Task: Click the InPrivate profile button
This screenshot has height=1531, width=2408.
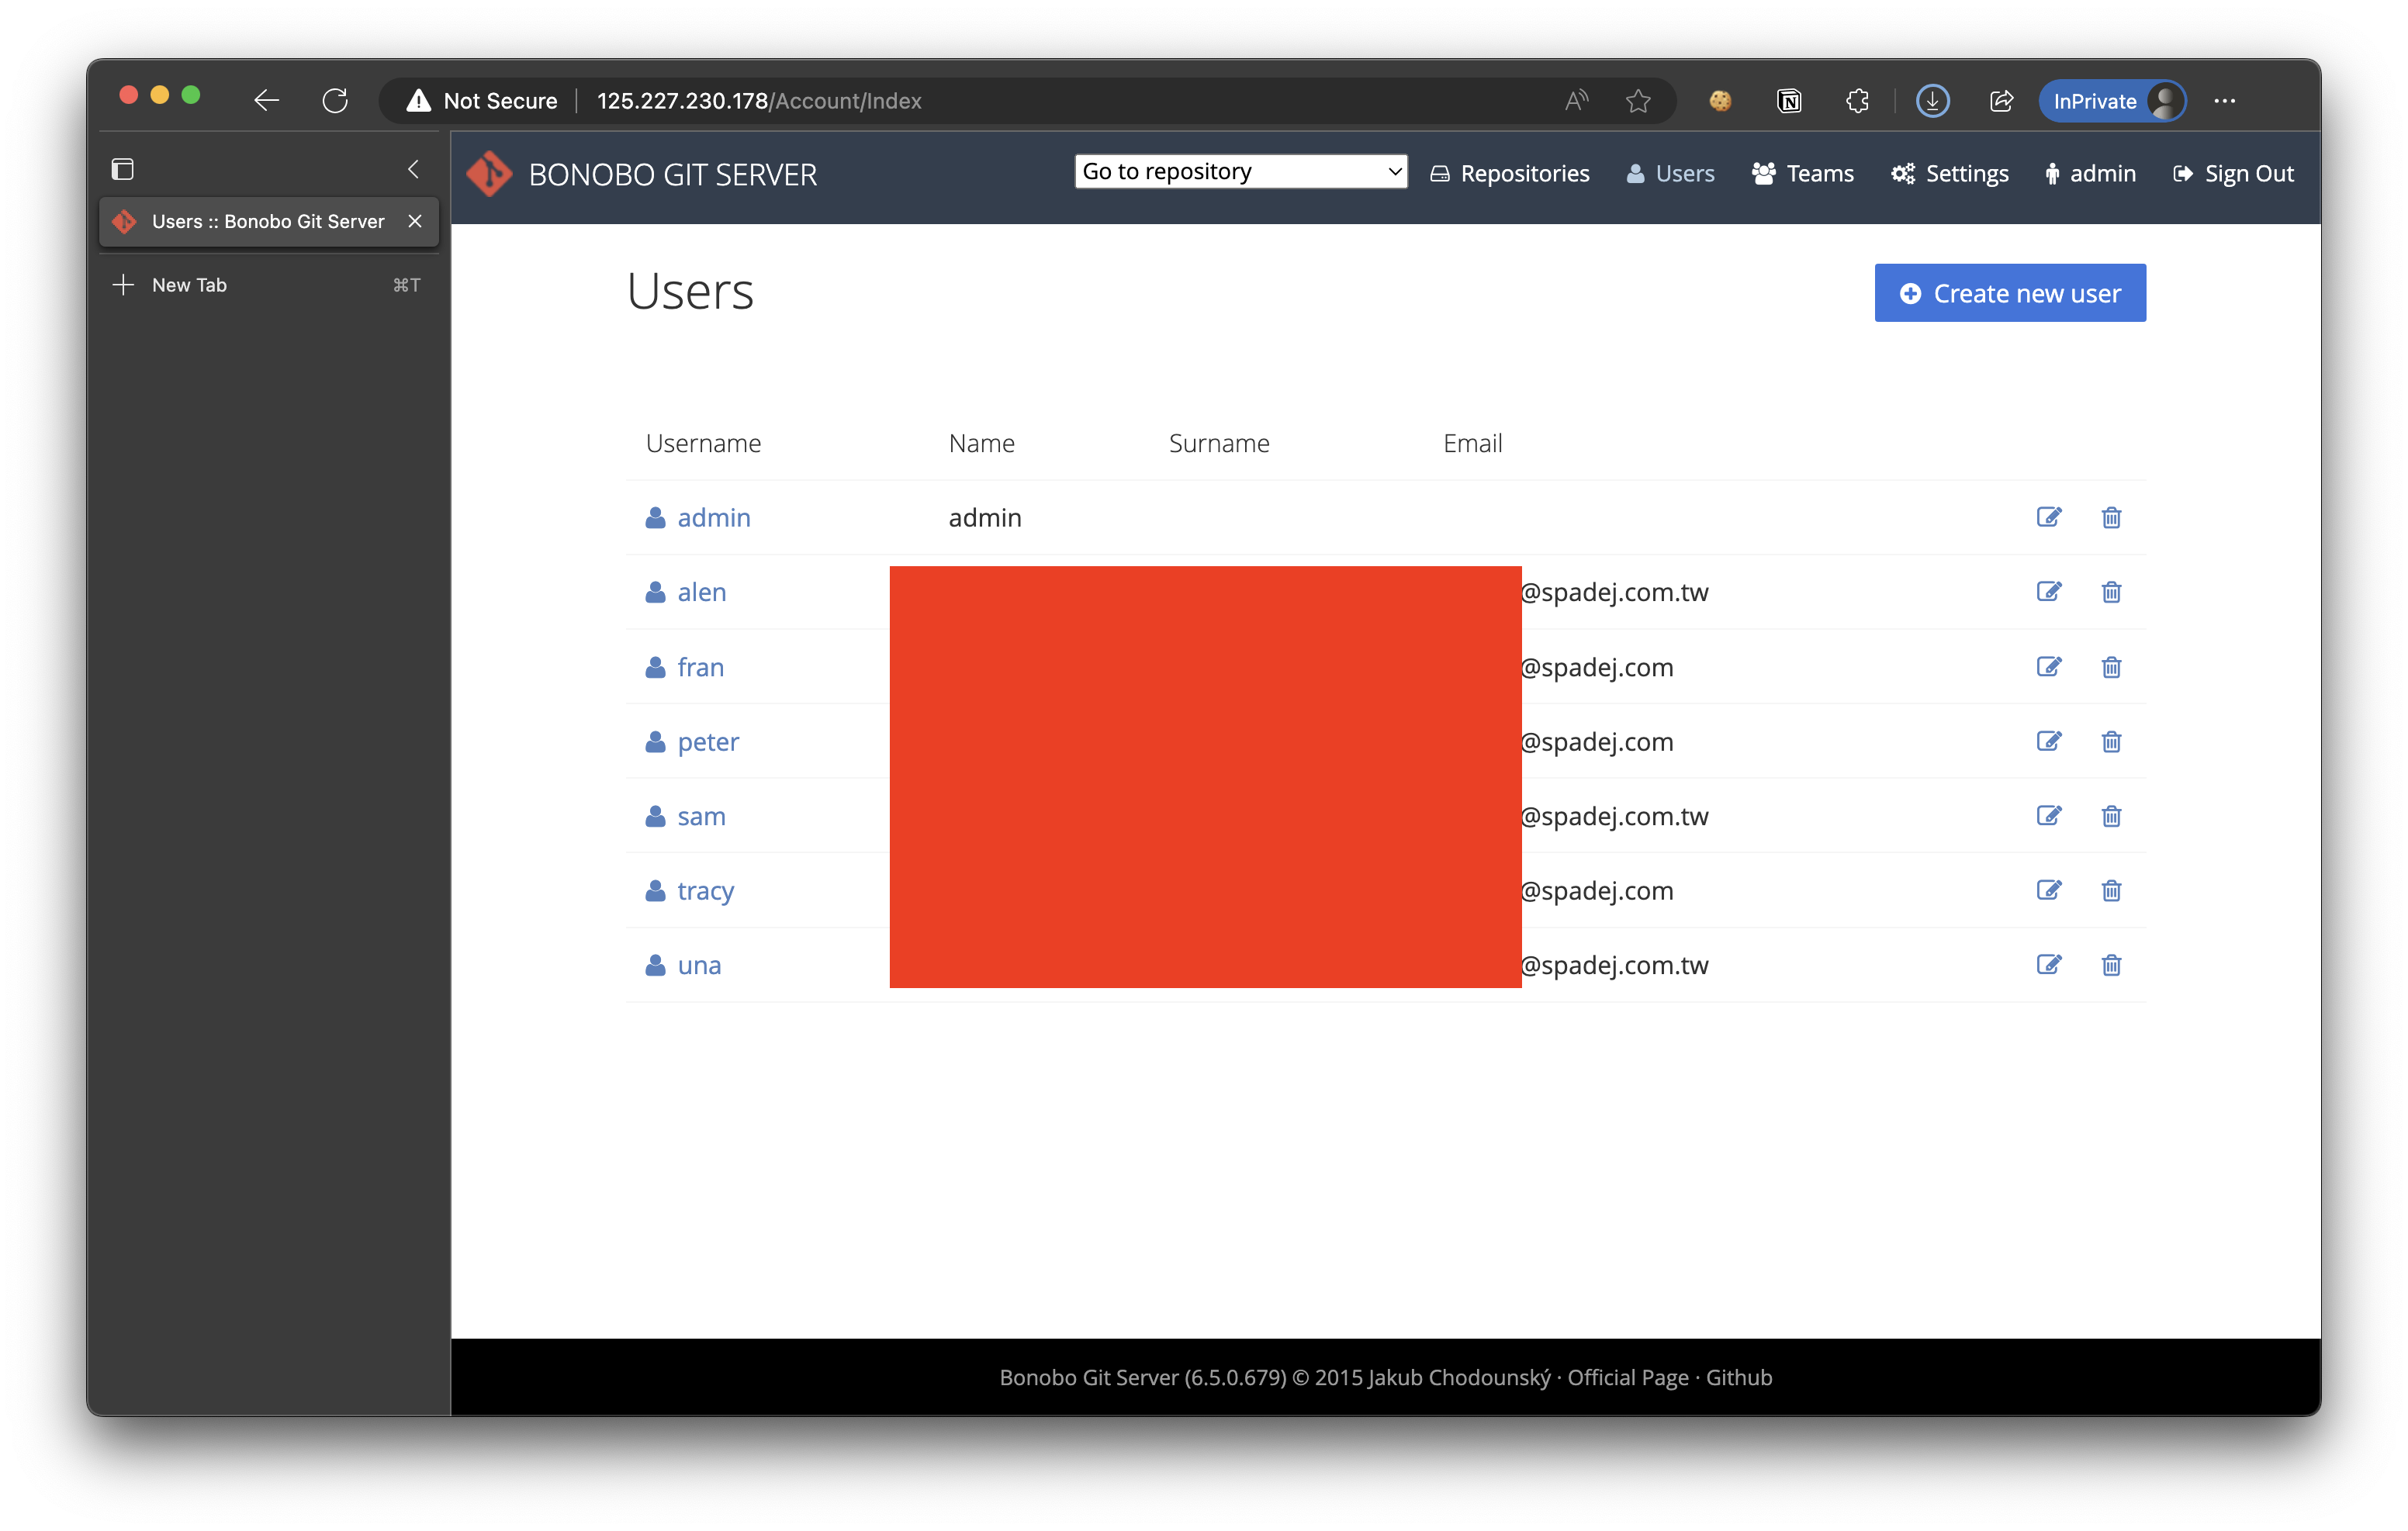Action: pos(2112,100)
